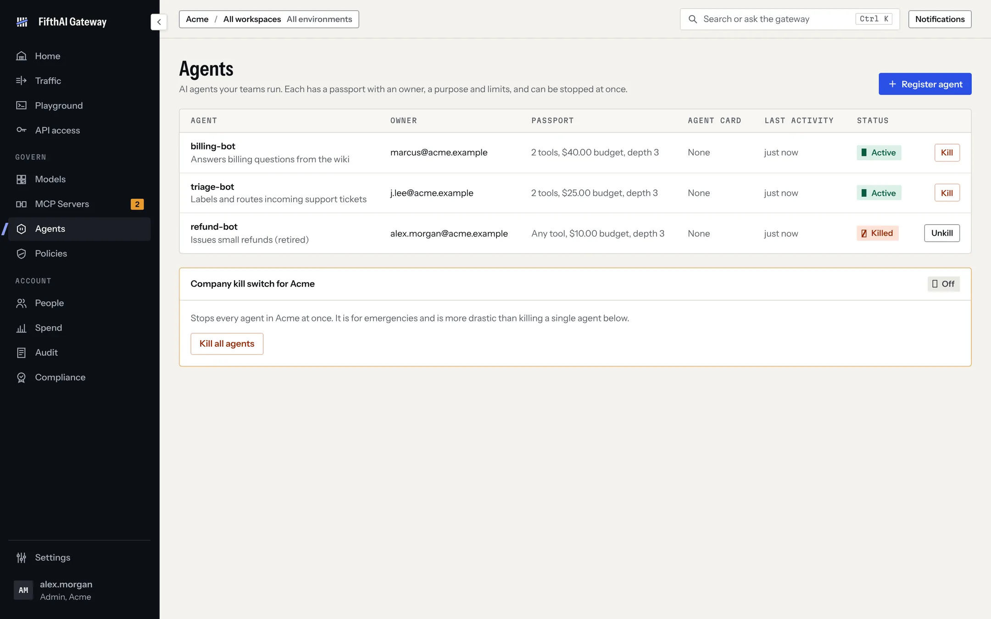The width and height of the screenshot is (991, 619).
Task: Open the Compliance badge icon
Action: (x=21, y=377)
